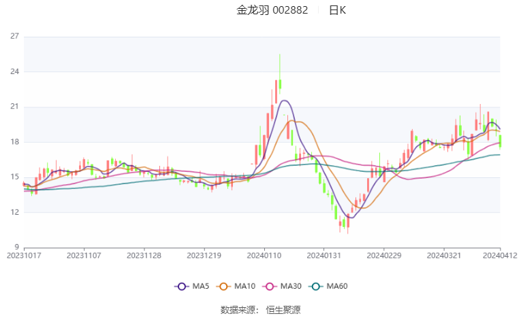
Task: Hide the MA30 series via its label
Action: tap(291, 286)
